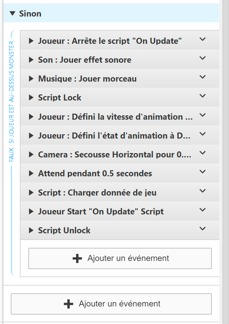Screen dimensions: 229x324
Task: Click inner 'Ajouter un événement' button
Action: (x=120, y=259)
